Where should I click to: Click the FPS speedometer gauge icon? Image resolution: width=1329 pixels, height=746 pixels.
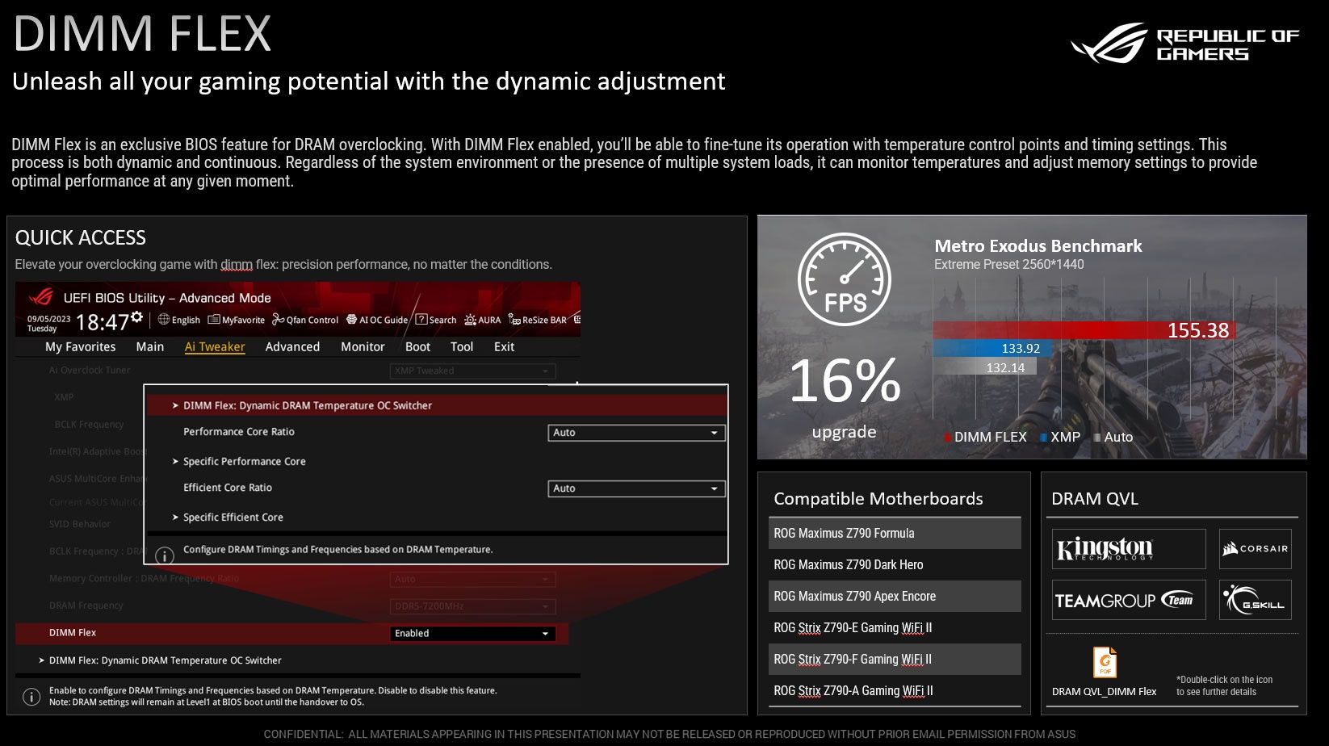click(845, 279)
